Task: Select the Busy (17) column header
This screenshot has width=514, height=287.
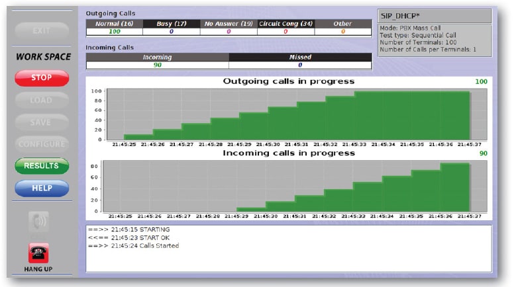Action: (172, 24)
